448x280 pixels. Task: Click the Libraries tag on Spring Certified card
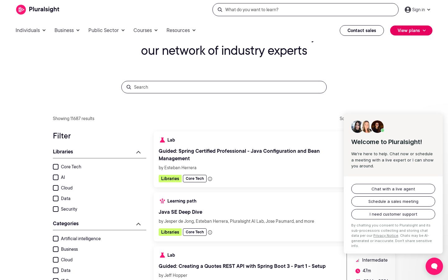tap(170, 179)
